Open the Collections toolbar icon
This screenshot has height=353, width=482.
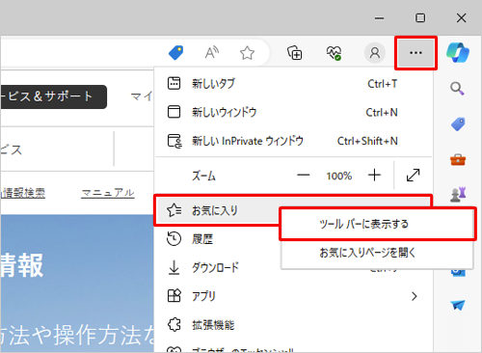(294, 53)
